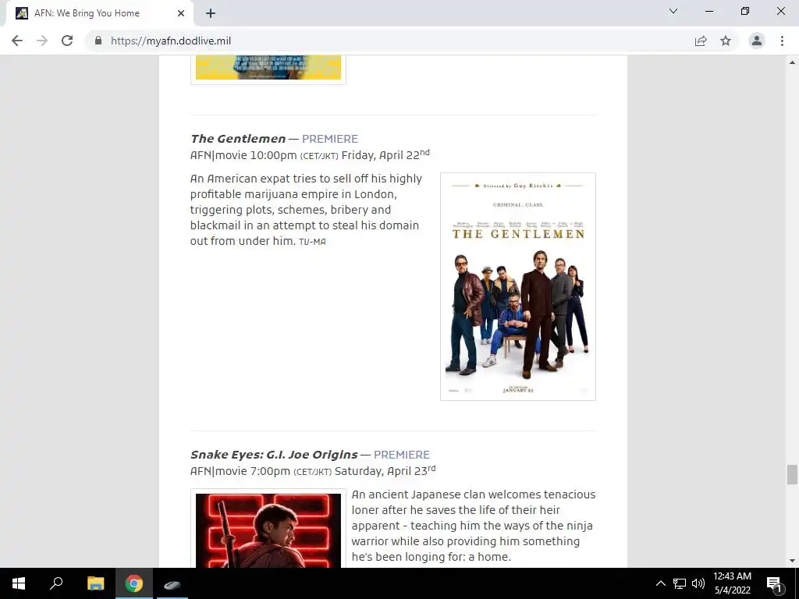This screenshot has height=599, width=799.
Task: Click the page scrollbar thumb
Action: pos(792,475)
